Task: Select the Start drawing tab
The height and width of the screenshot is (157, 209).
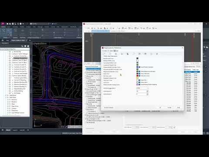Action: pyautogui.click(x=7, y=40)
